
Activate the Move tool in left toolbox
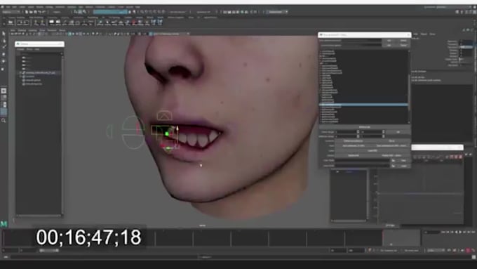pos(4,54)
